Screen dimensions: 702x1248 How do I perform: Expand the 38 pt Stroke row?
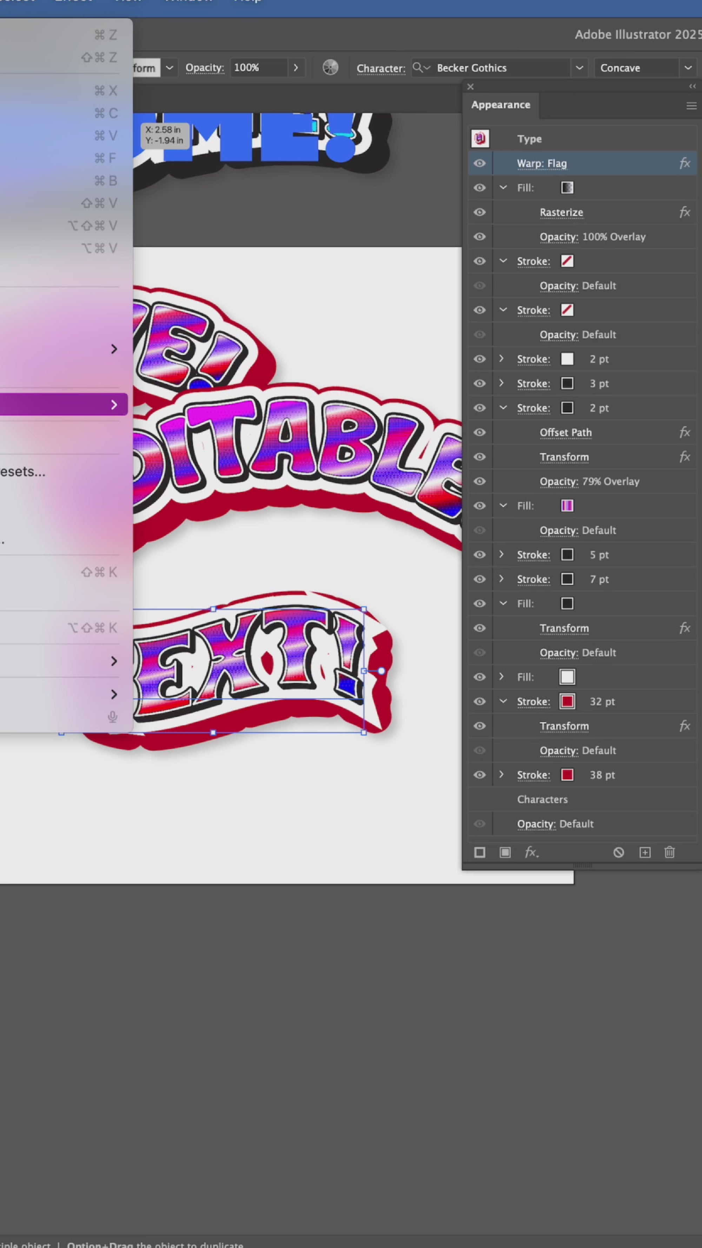click(x=502, y=774)
